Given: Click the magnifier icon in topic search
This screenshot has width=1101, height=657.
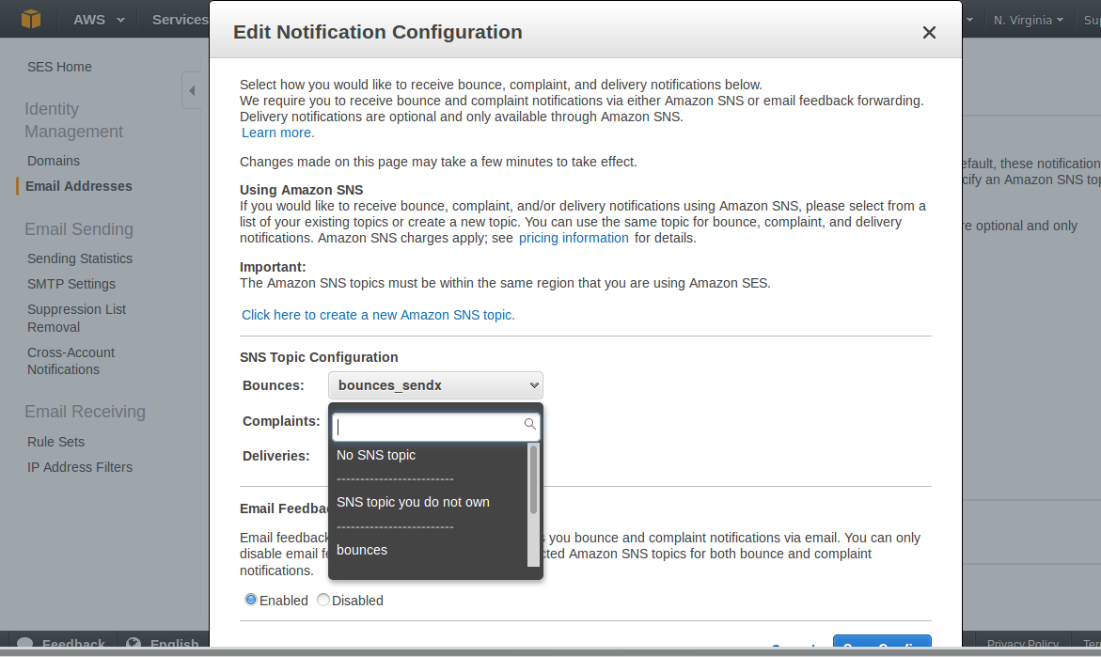Looking at the screenshot, I should point(530,424).
